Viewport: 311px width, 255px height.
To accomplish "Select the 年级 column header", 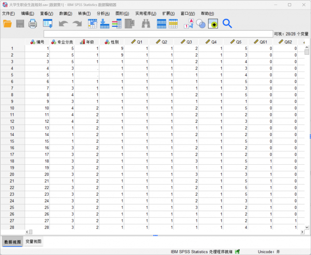I will tap(87, 42).
